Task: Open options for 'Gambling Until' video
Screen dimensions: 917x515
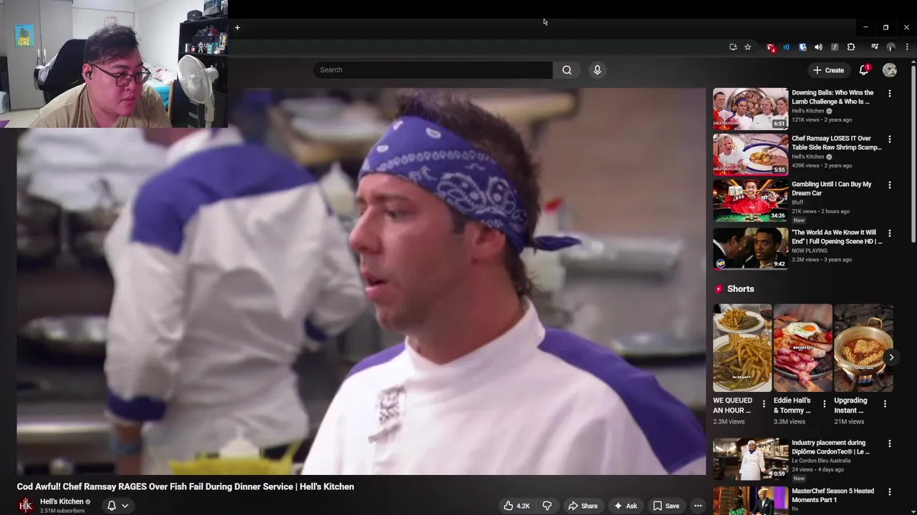Action: (x=890, y=185)
